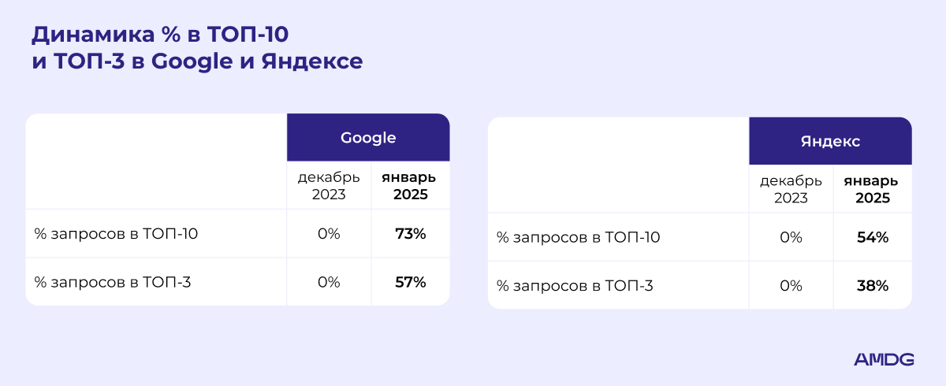The height and width of the screenshot is (386, 946).
Task: Select the Яндекс table header
Action: pos(830,142)
